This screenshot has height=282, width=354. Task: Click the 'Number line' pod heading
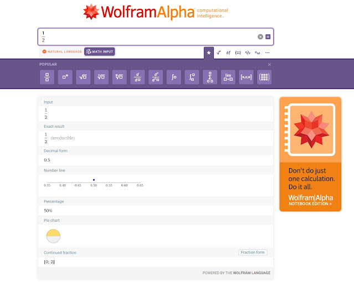(x=54, y=171)
